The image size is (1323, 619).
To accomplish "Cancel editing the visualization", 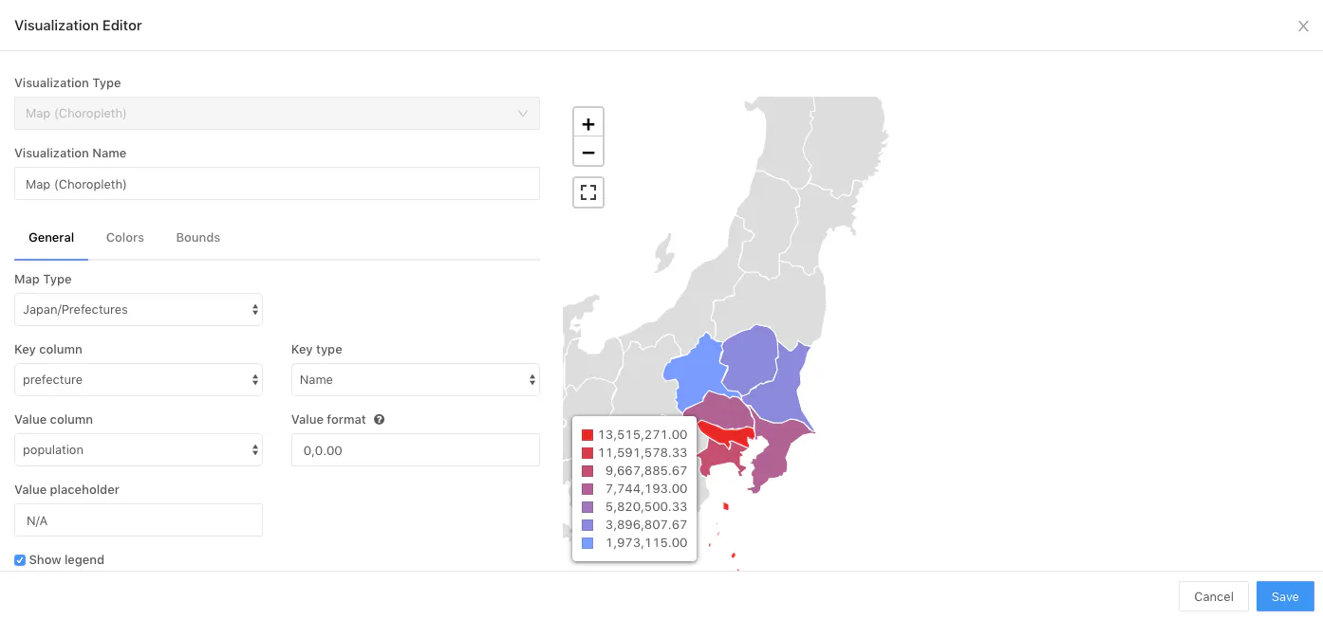I will tap(1213, 596).
